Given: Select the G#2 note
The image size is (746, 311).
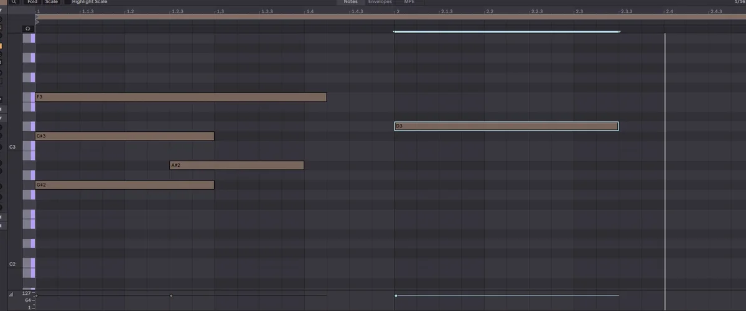Looking at the screenshot, I should click(x=124, y=185).
